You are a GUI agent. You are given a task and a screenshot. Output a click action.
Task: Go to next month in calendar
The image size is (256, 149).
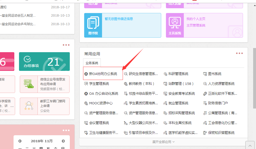63,141
